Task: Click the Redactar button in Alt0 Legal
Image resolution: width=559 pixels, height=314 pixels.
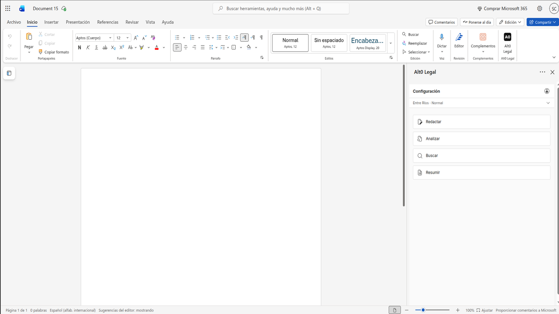Action: [x=481, y=121]
